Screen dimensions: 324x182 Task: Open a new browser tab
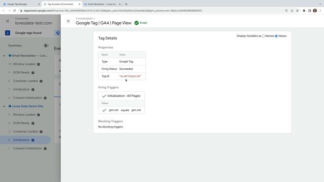126,4
